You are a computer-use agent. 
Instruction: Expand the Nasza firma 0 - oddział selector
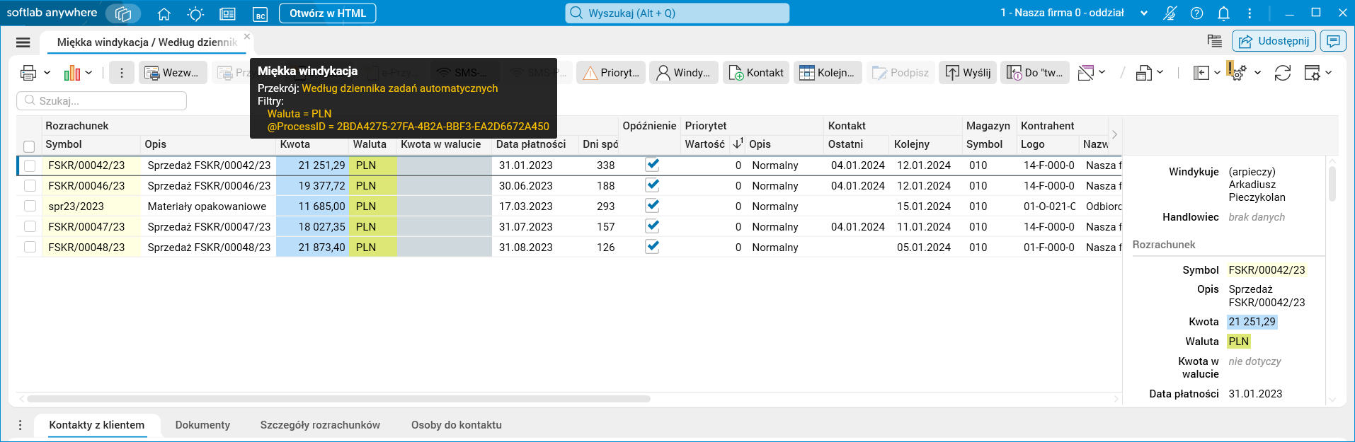pos(1144,13)
